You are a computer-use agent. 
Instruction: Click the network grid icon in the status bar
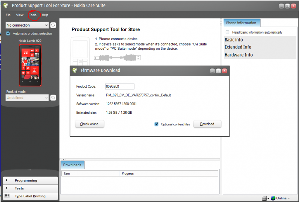coord(264,198)
